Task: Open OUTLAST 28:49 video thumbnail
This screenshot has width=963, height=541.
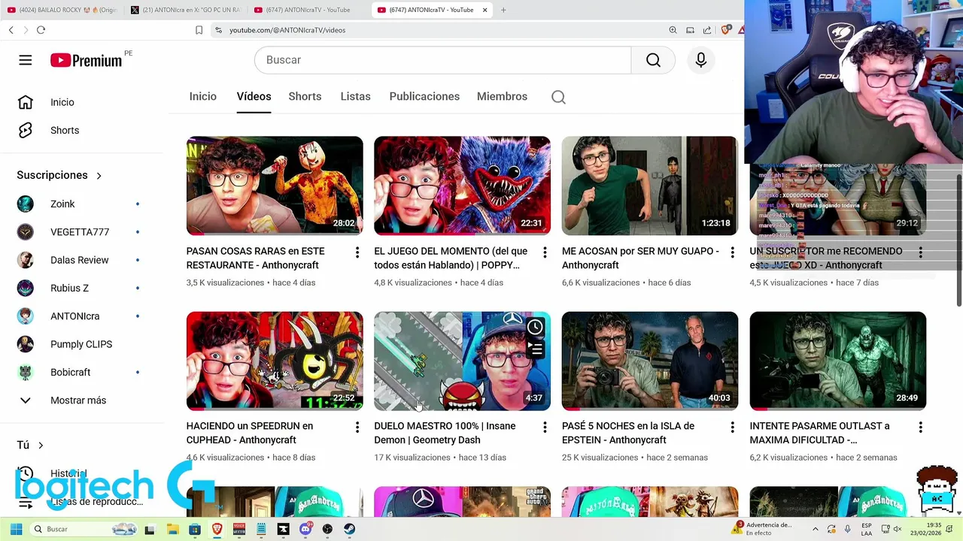Action: [x=837, y=361]
